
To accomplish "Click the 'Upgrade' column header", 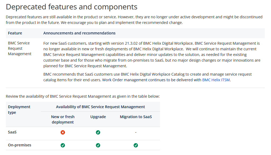I will click(x=98, y=117).
